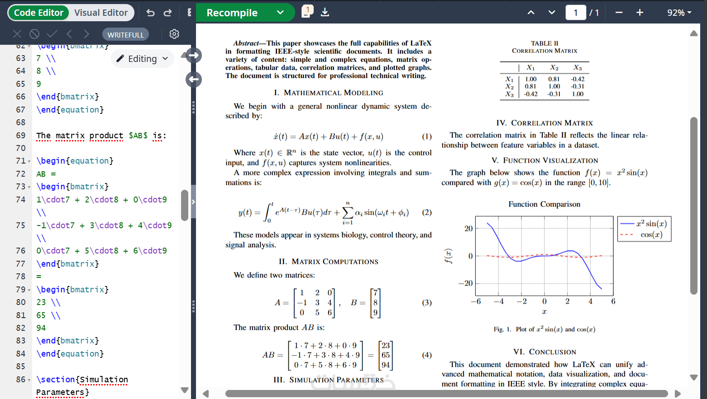Open the 92% zoom level dropdown

pyautogui.click(x=679, y=13)
